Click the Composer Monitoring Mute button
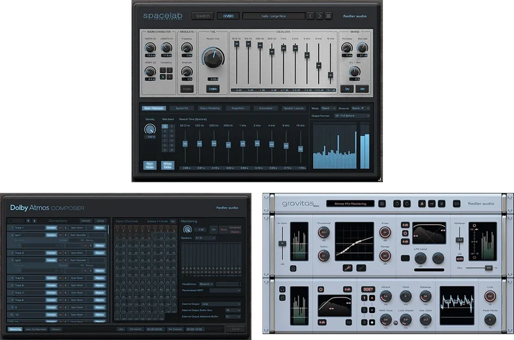Screen dimensions: 514x340 click(x=224, y=229)
